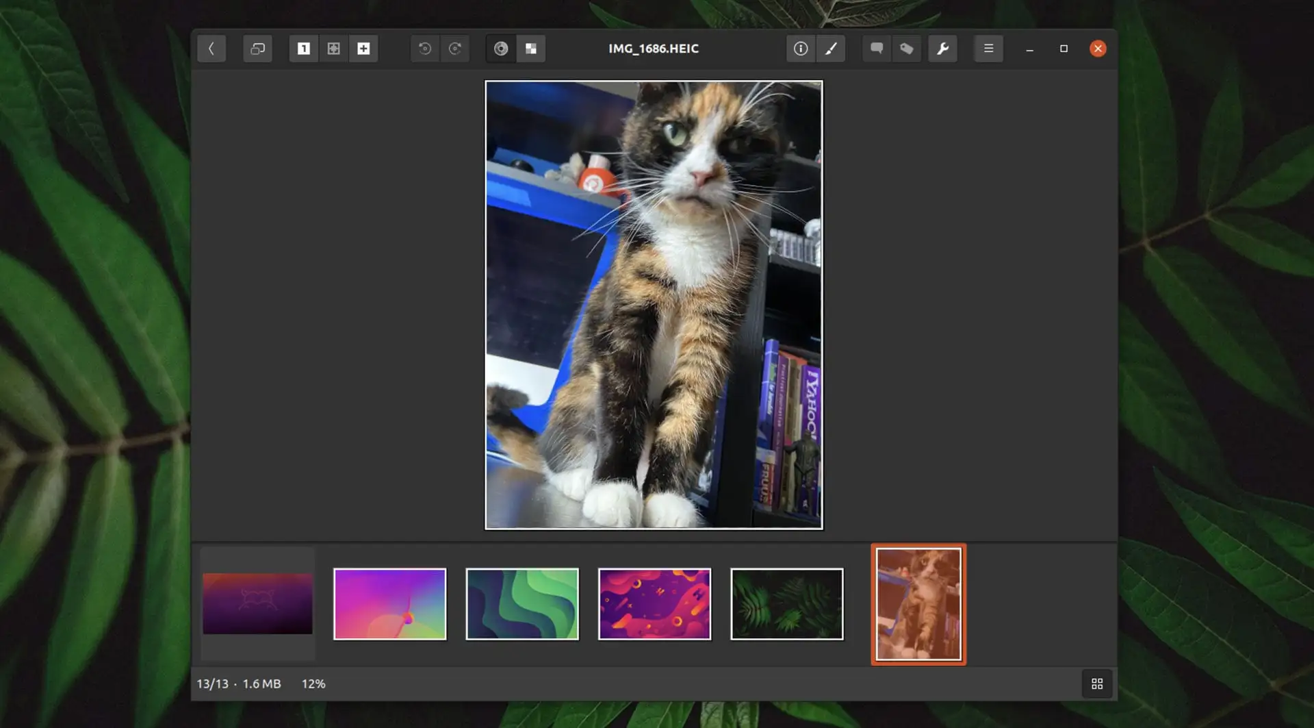The image size is (1314, 728).
Task: Click the "13/13 · 1.6 MB" status text
Action: [239, 683]
